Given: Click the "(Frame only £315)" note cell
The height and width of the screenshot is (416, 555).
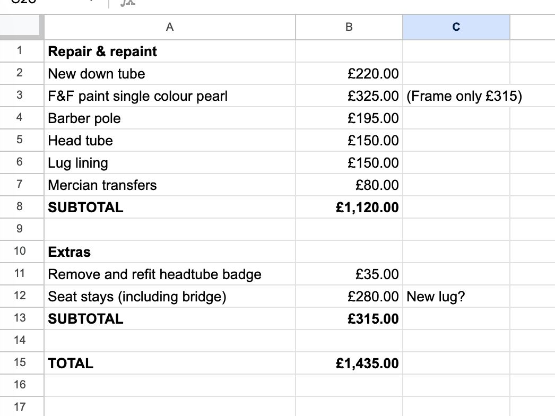Looking at the screenshot, I should tap(464, 96).
